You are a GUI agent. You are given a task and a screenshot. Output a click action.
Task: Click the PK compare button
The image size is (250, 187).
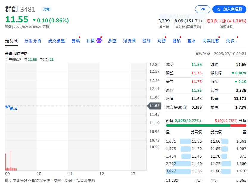point(203,9)
